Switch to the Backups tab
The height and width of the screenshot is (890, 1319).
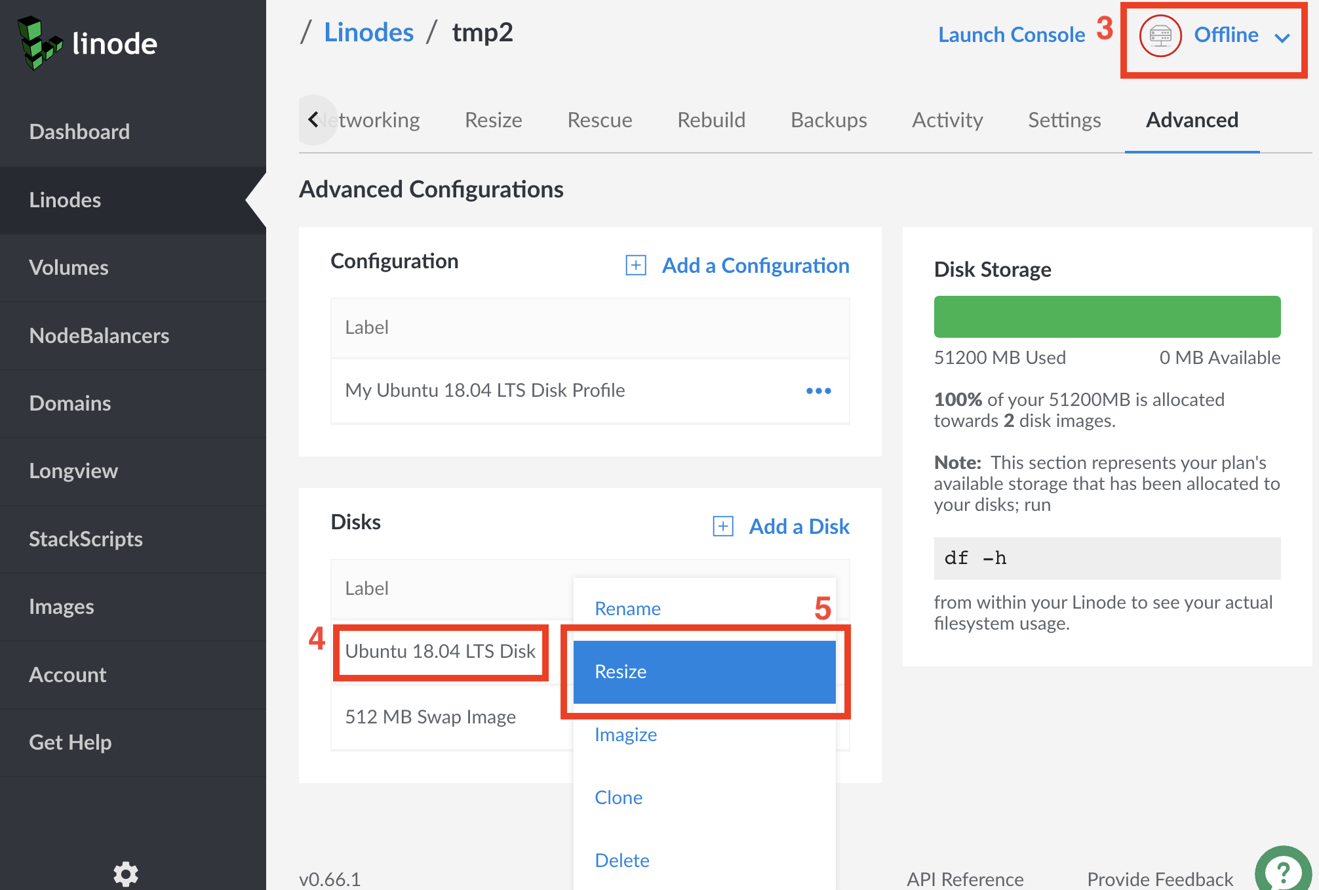829,120
